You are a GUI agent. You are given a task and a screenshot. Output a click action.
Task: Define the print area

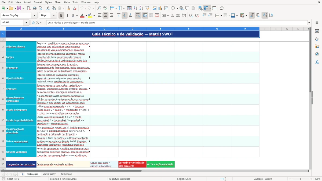tap(200, 8)
